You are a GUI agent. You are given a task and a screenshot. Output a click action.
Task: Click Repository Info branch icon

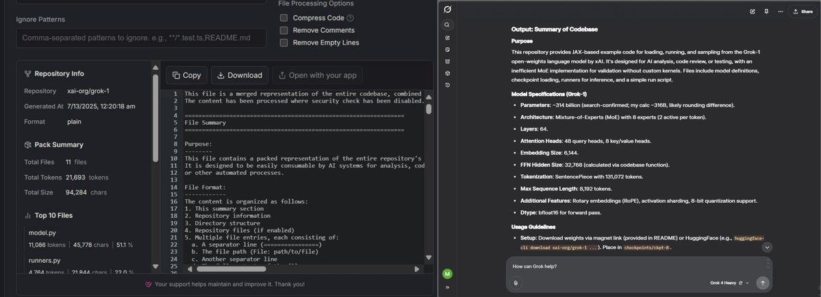coord(28,74)
